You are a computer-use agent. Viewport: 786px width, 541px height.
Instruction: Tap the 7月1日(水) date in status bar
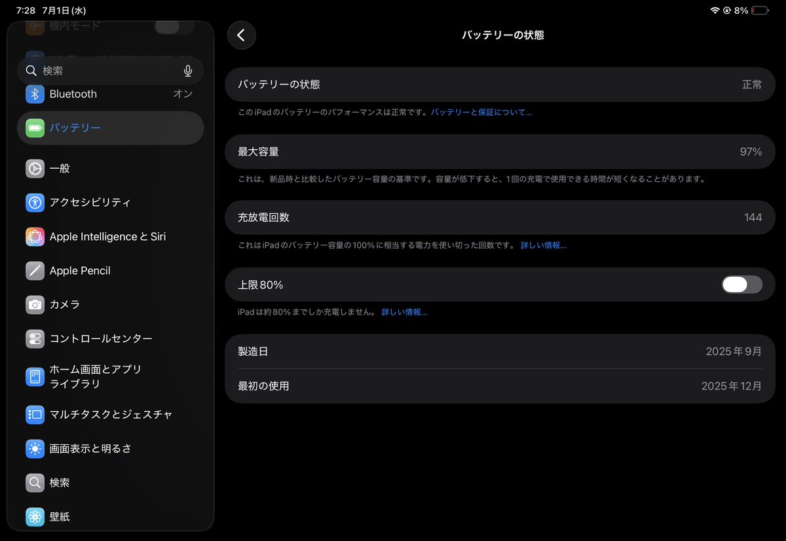(64, 10)
